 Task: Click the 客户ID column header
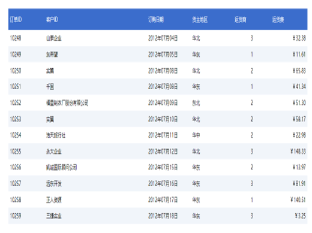pos(52,20)
